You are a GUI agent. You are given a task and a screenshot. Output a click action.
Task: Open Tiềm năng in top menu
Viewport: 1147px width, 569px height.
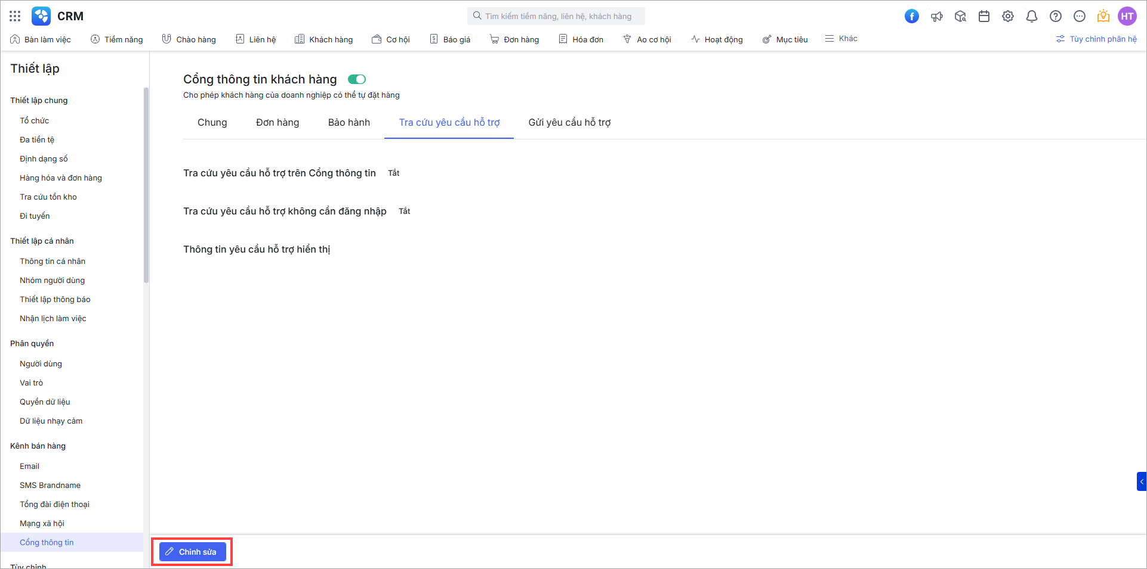point(117,39)
